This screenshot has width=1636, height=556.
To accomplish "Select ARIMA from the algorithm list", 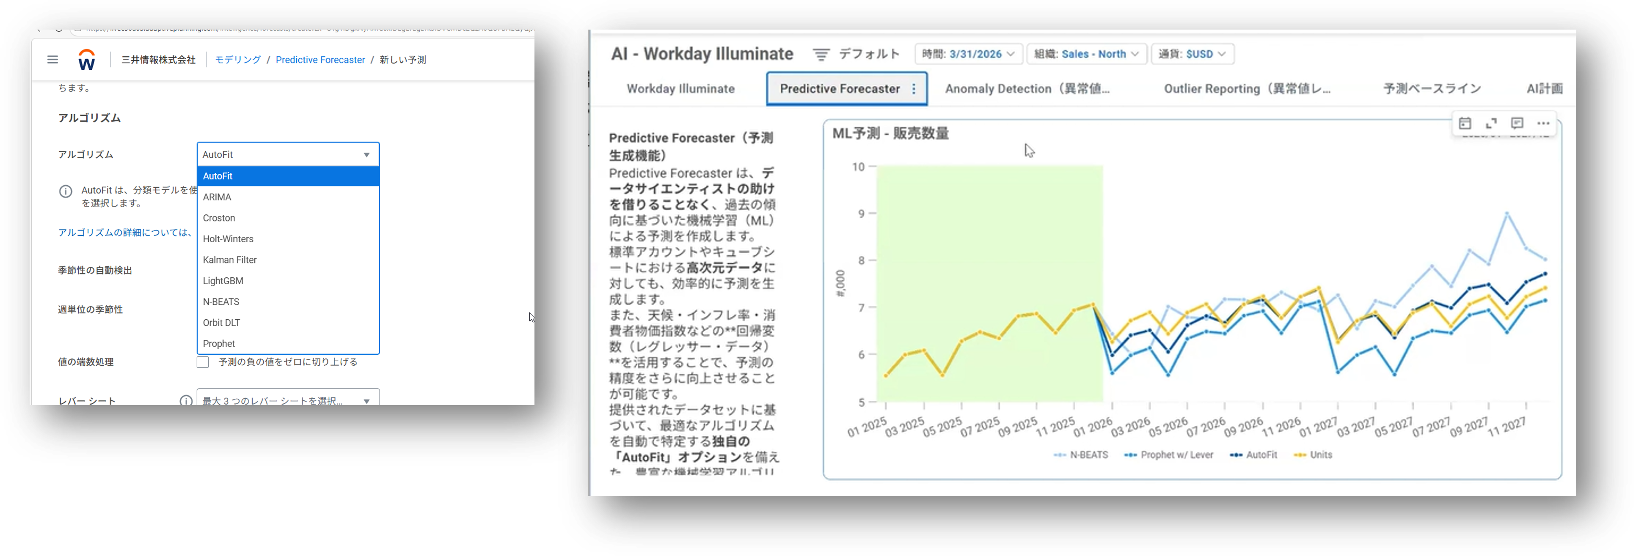I will [288, 197].
